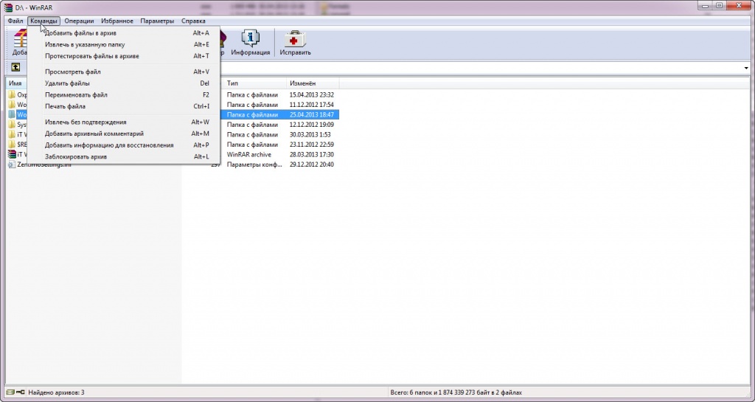
Task: Click folder icon in row dated 12.12.2012 19:09
Action: [x=12, y=124]
